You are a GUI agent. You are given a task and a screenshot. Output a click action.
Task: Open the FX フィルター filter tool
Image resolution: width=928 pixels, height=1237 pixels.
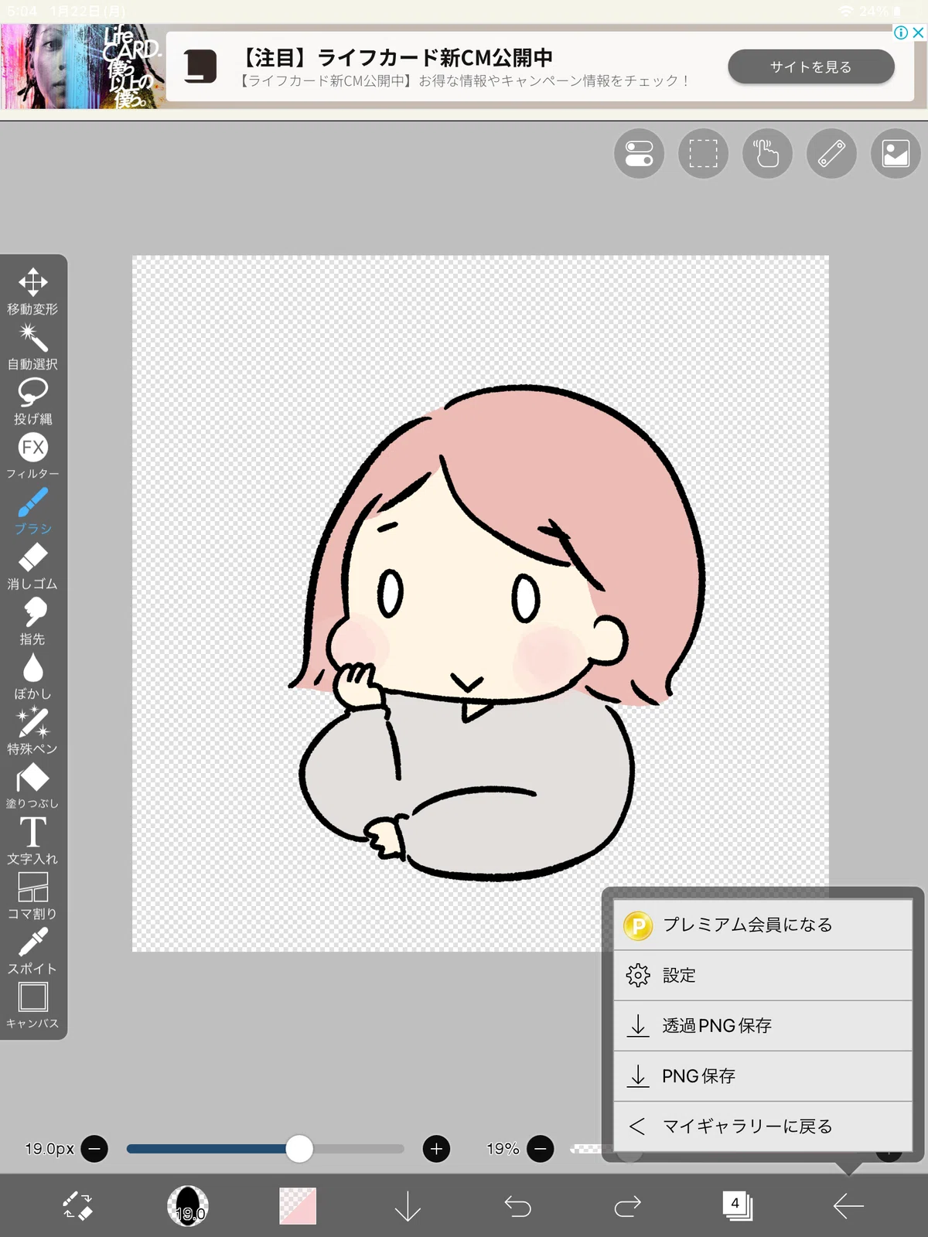coord(32,456)
